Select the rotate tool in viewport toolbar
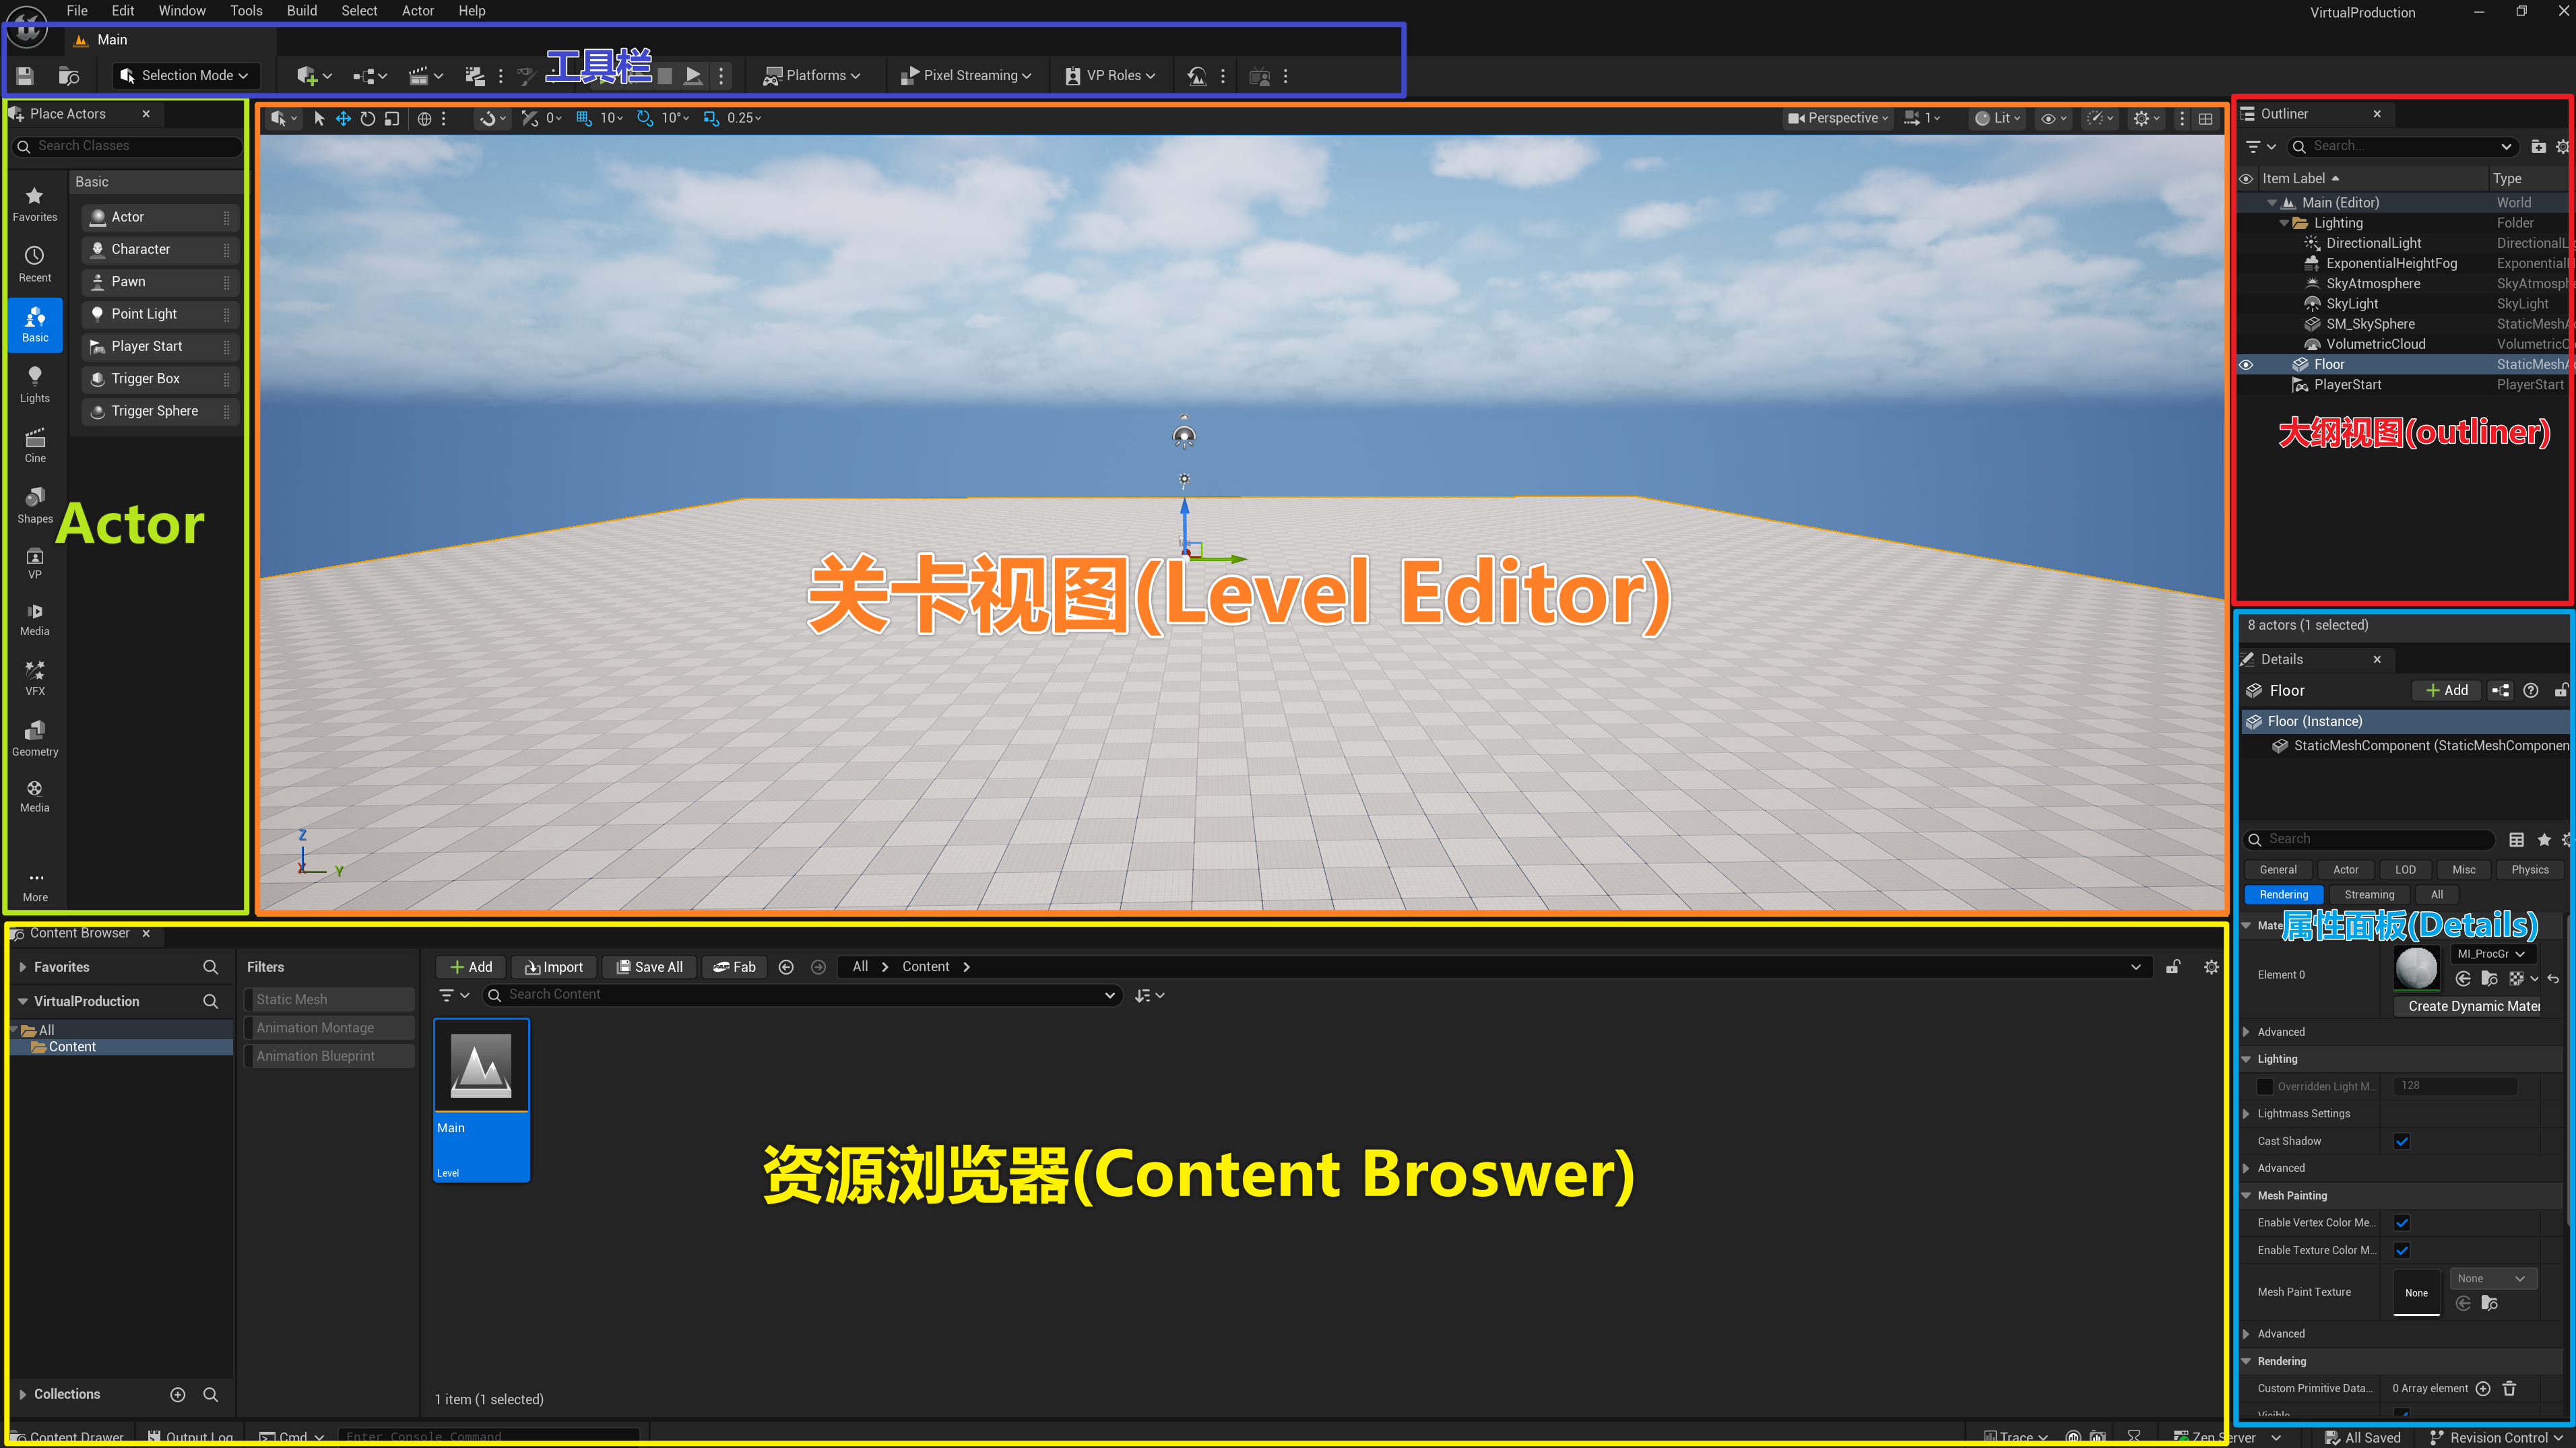 (x=367, y=118)
